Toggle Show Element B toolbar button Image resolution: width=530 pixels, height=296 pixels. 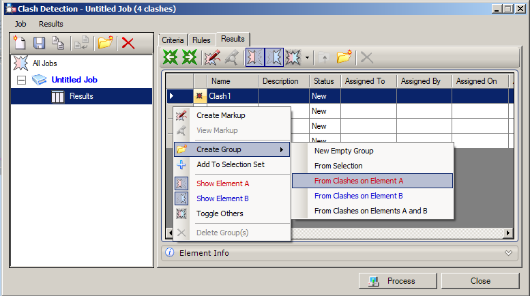coord(274,57)
